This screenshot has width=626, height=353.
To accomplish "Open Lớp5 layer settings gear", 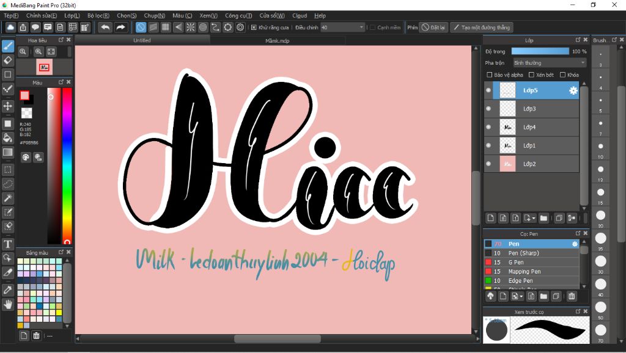I will click(573, 90).
